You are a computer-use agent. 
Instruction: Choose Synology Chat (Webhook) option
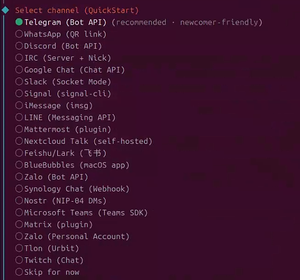19,189
